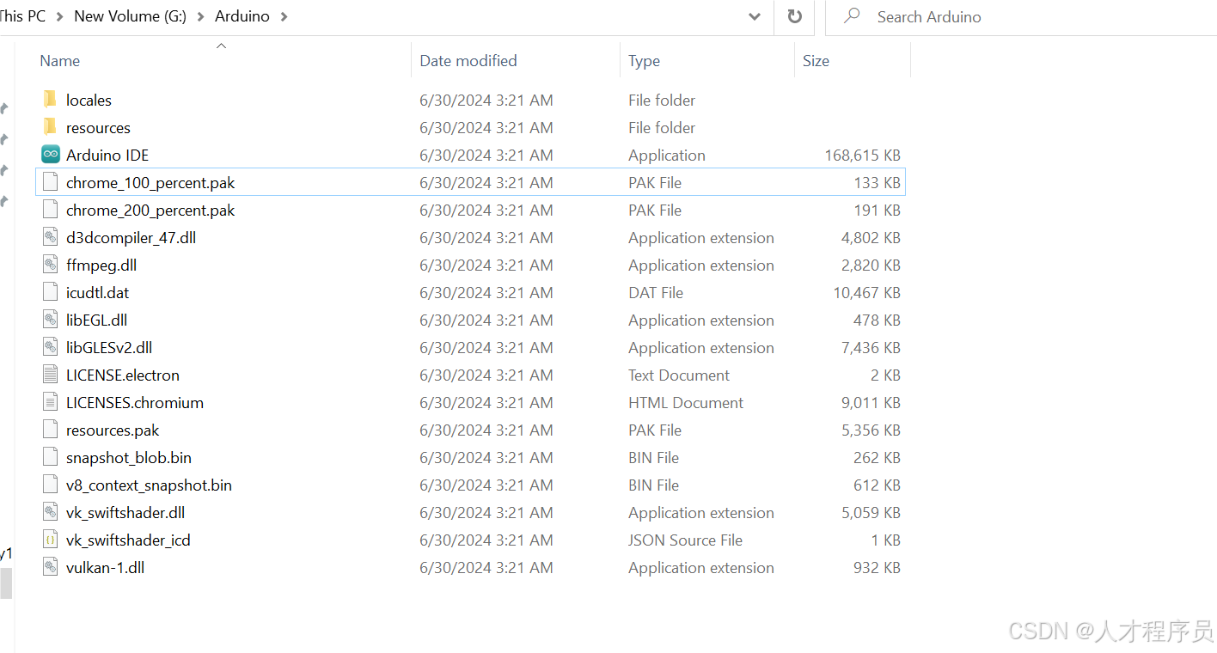
Task: Click the 168,615 KB size value
Action: pos(862,156)
